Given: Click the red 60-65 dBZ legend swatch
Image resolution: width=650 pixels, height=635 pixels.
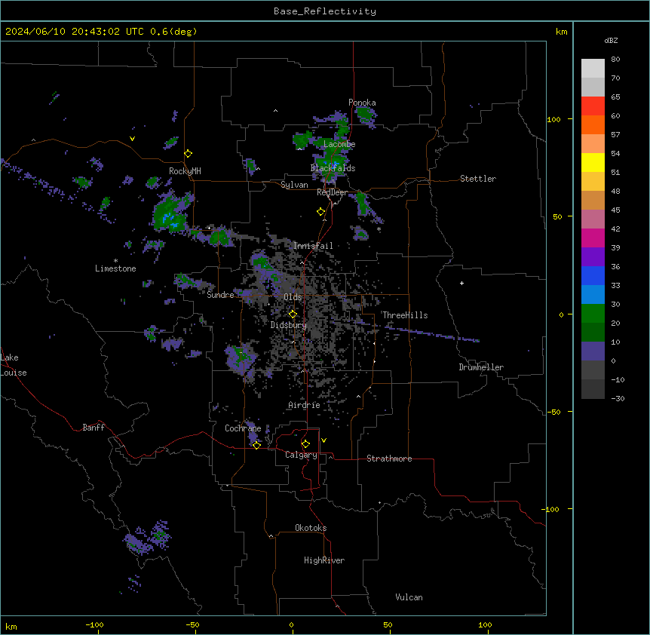Looking at the screenshot, I should click(593, 106).
